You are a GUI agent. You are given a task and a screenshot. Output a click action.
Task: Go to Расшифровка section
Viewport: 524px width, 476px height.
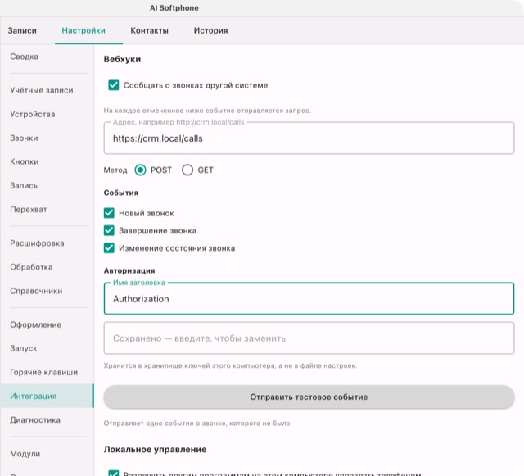pyautogui.click(x=47, y=243)
